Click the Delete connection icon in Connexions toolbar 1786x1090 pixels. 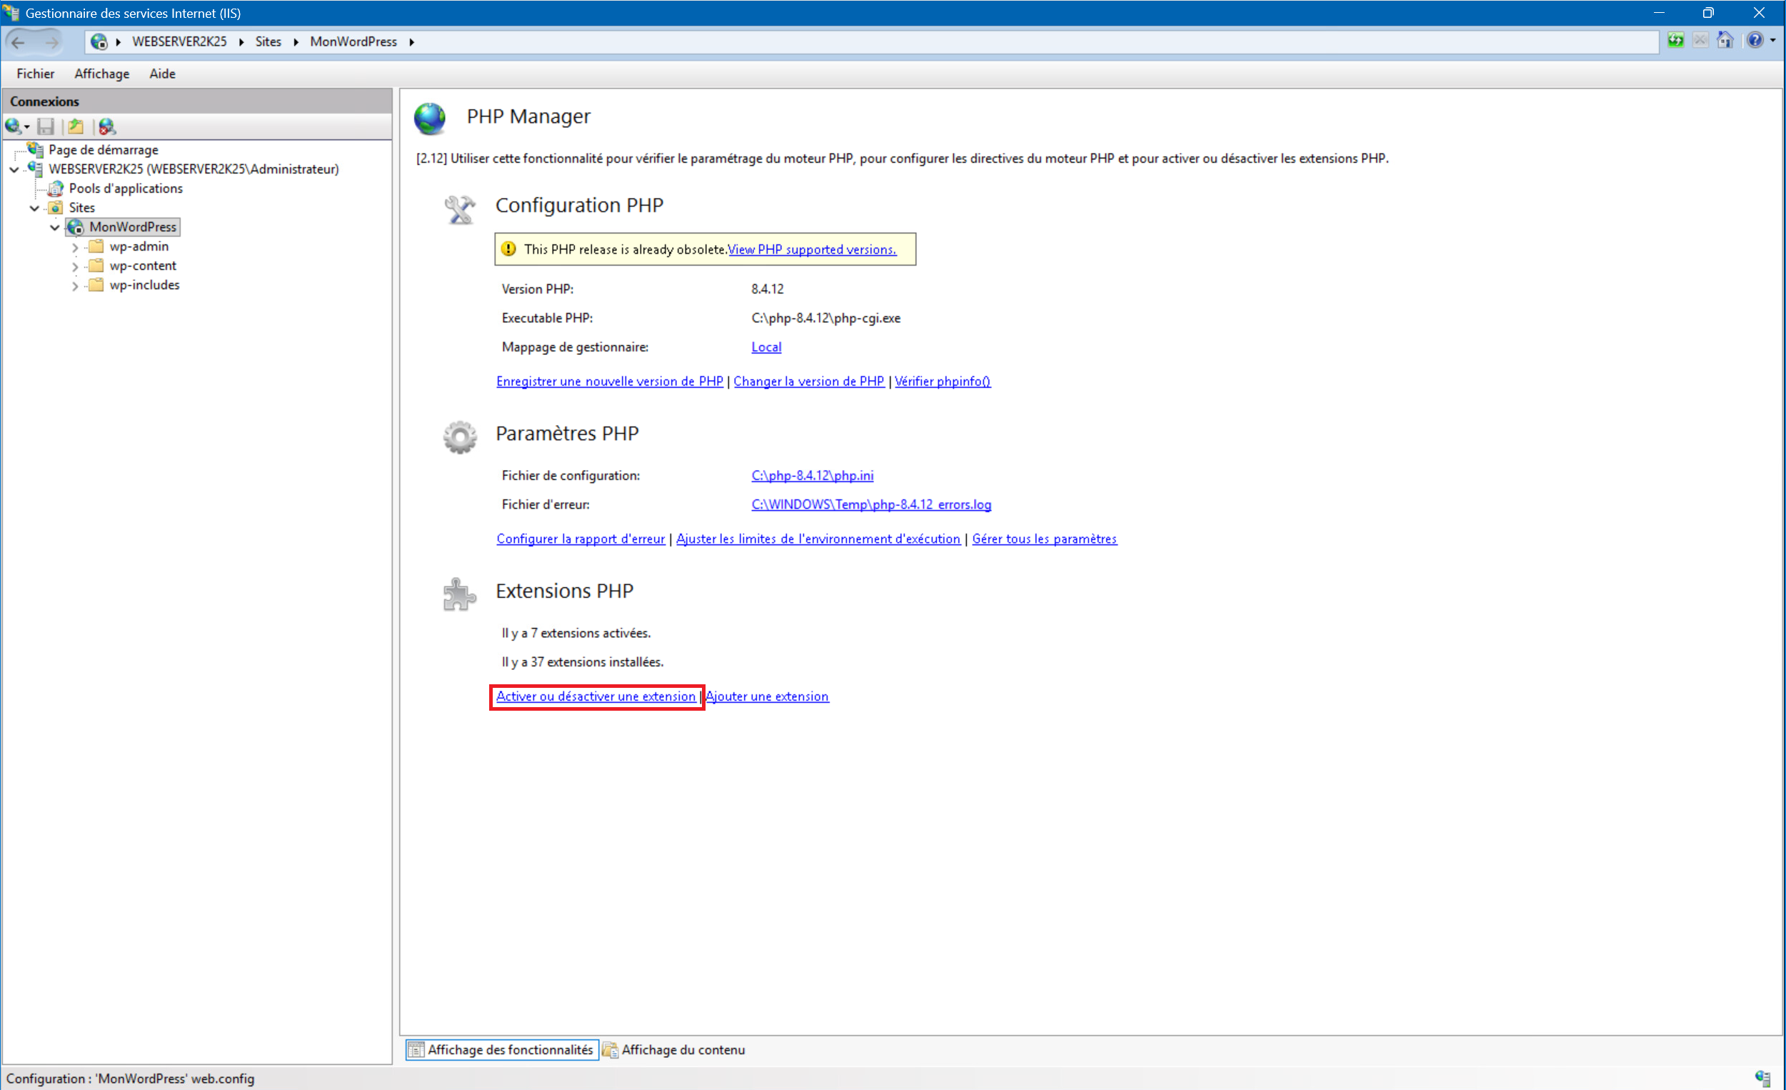click(107, 127)
